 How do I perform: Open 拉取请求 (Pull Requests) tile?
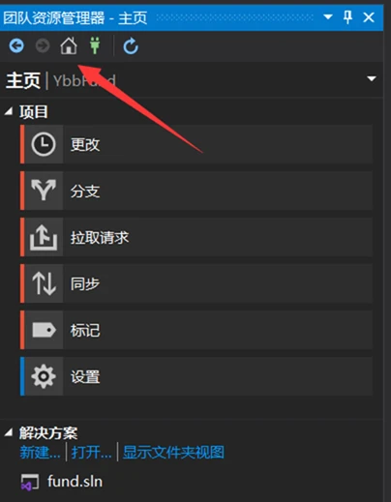click(x=196, y=237)
